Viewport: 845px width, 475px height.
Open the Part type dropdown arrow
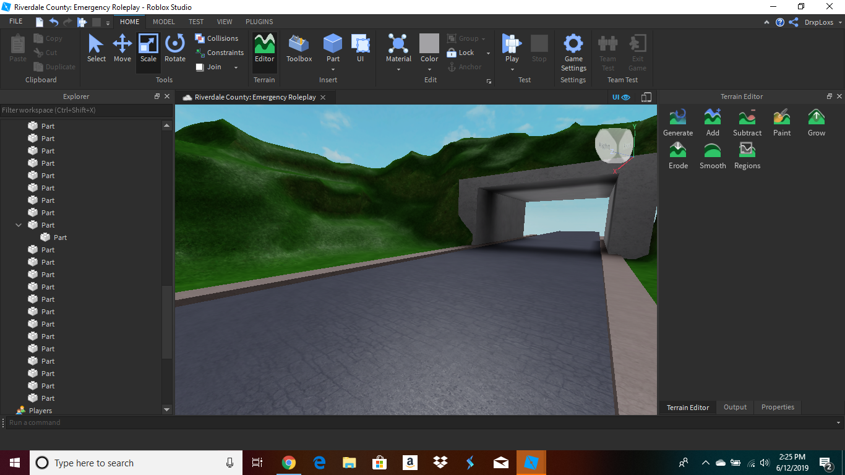click(333, 69)
